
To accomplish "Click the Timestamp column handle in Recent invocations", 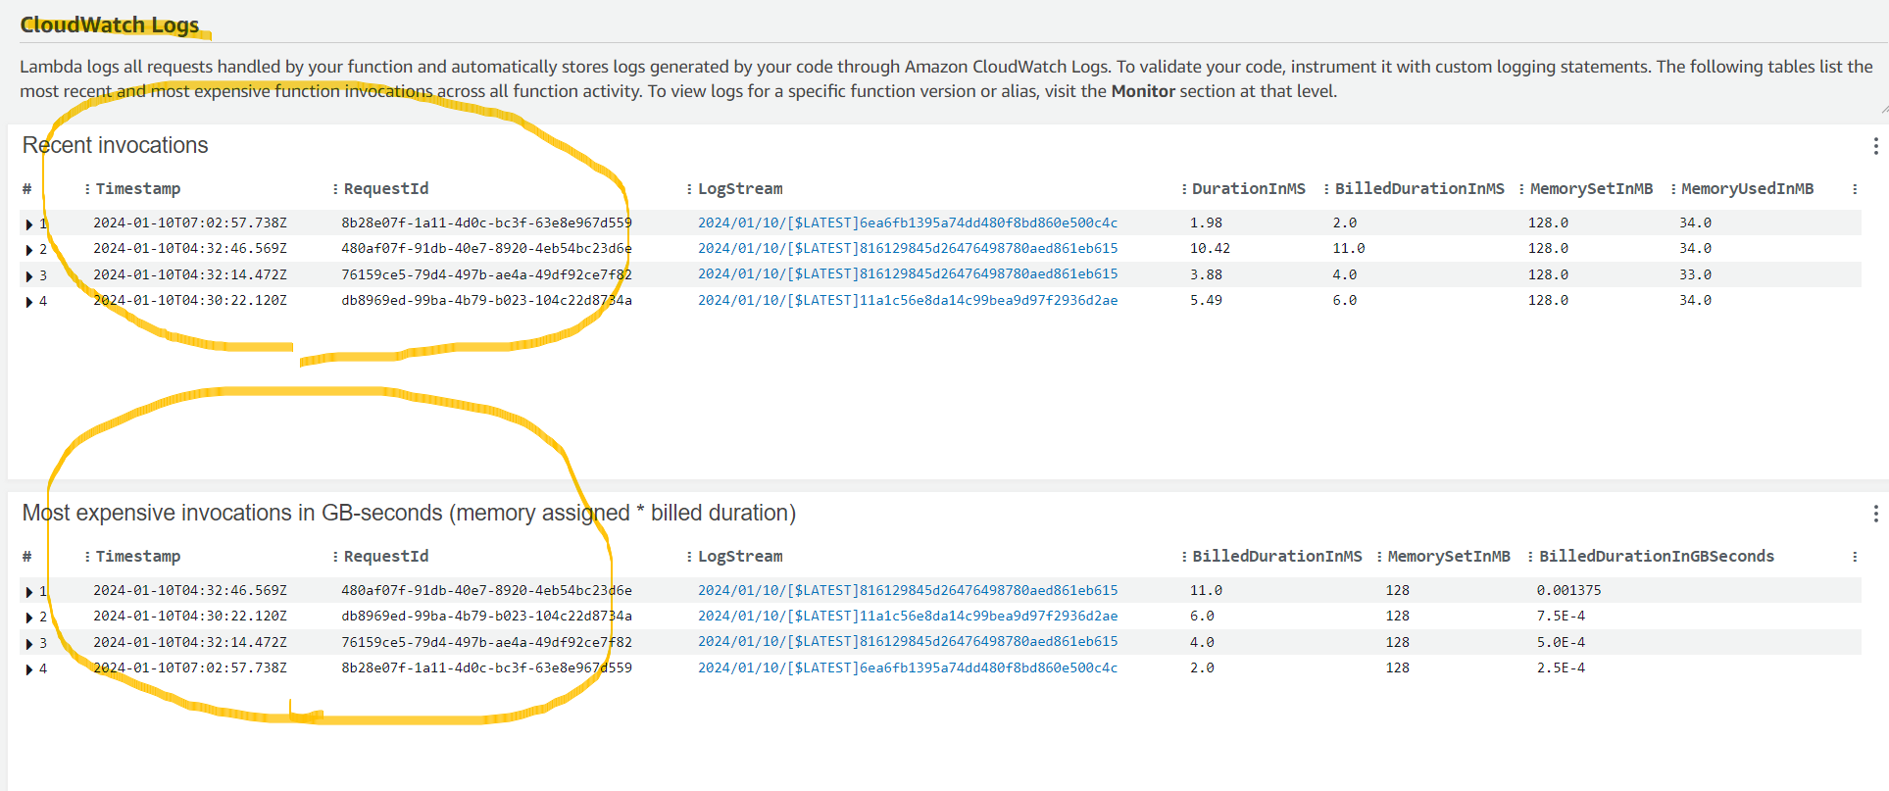I will (87, 189).
